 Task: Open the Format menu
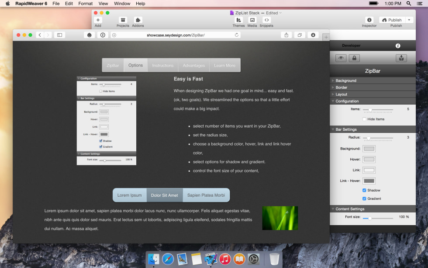point(86,3)
